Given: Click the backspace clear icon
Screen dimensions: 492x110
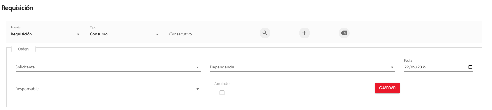Looking at the screenshot, I should (x=344, y=33).
